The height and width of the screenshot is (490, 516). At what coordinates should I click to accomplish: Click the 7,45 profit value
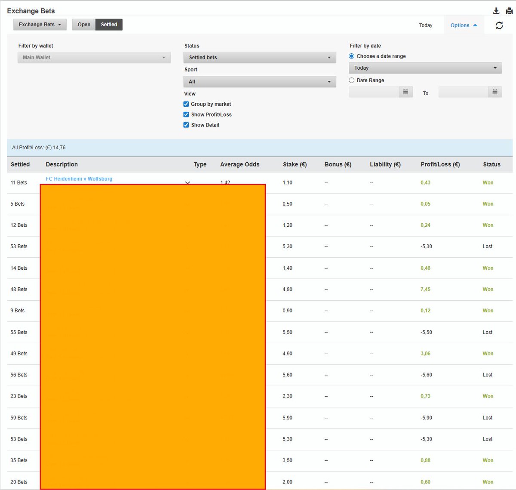coord(425,290)
